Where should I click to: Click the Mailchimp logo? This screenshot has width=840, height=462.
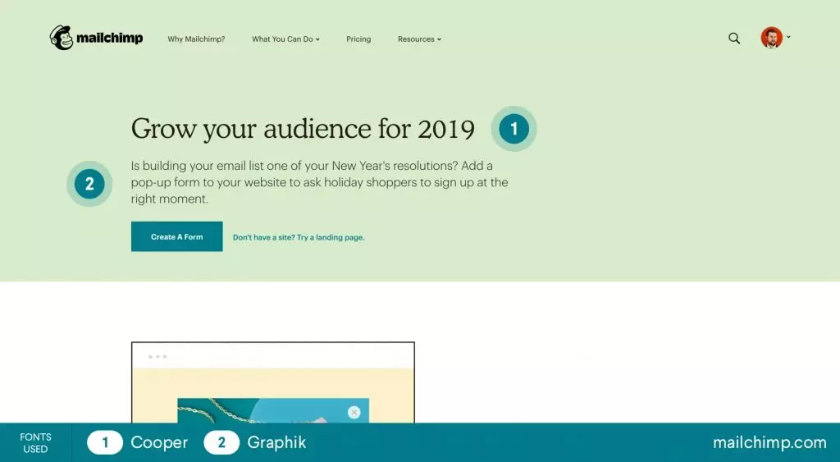[97, 38]
